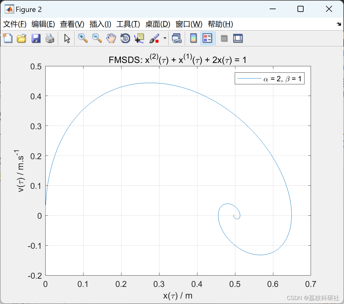Select the Pan hand tool

pyautogui.click(x=111, y=38)
